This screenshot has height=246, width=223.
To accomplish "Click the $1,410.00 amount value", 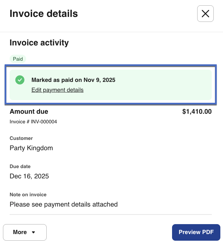I will [197, 112].
